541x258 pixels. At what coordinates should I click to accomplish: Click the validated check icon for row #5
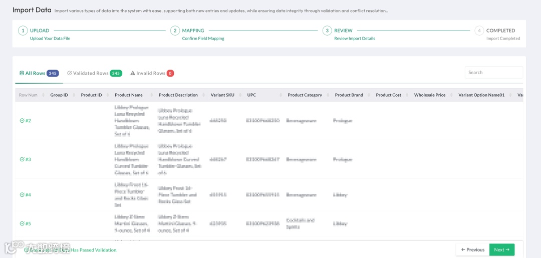click(22, 224)
